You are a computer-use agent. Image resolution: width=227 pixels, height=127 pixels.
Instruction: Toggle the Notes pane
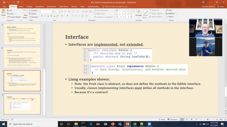point(162,120)
